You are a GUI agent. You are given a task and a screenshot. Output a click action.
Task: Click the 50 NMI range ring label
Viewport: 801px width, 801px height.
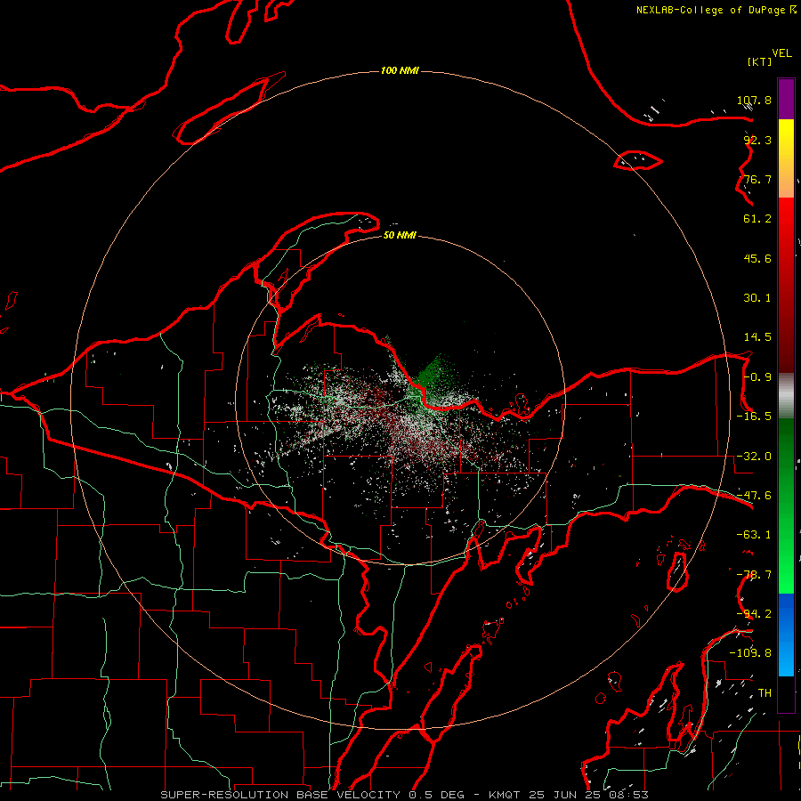click(400, 235)
